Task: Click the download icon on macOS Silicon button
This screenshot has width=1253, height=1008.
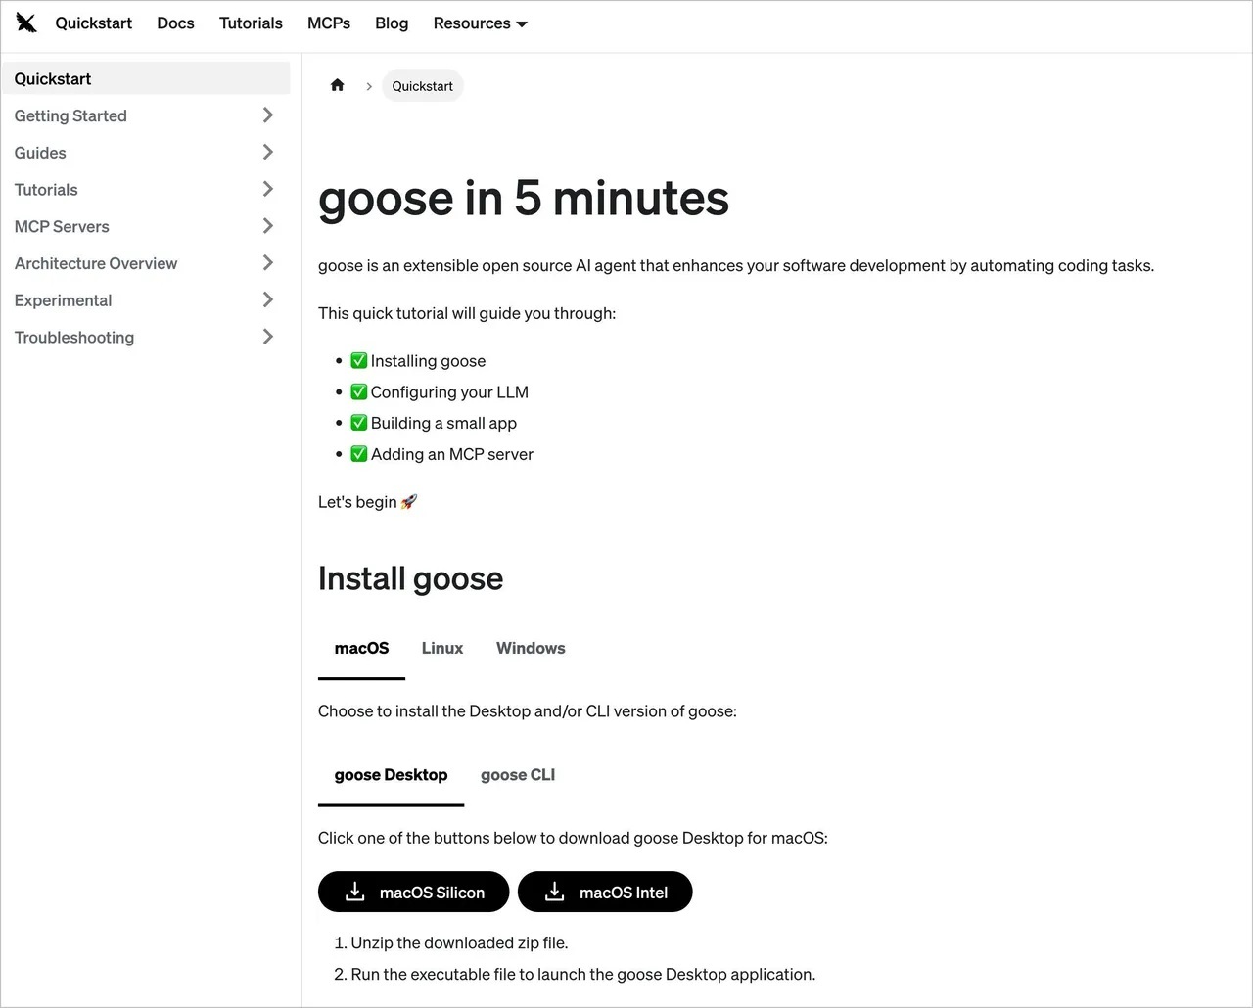Action: [355, 892]
